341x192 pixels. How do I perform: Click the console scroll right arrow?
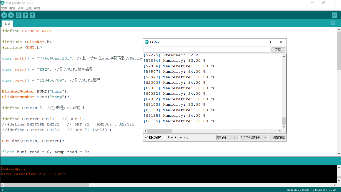pyautogui.click(x=335, y=185)
